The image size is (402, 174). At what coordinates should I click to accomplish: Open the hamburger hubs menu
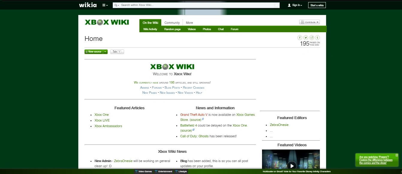[105, 5]
